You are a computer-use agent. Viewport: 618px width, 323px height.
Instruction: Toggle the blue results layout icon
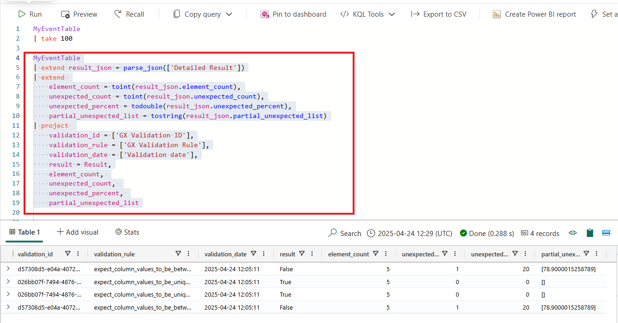(x=606, y=233)
